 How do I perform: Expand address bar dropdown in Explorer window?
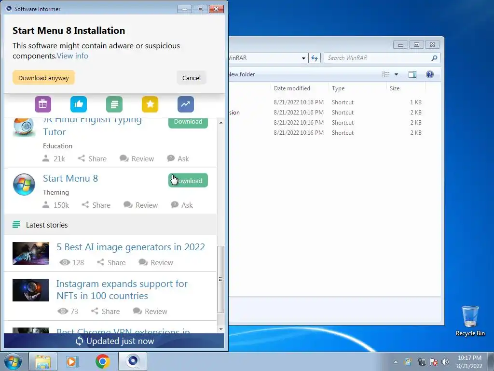(x=303, y=58)
